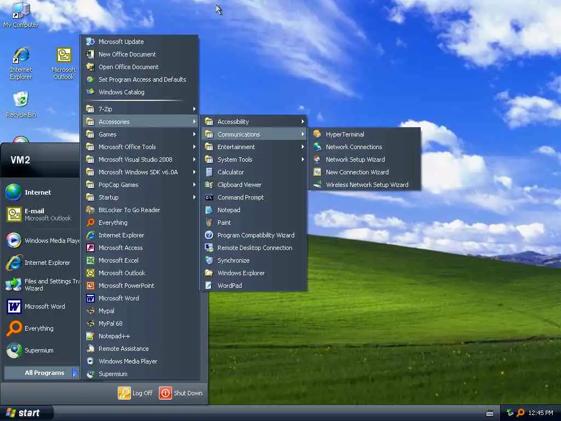
Task: Click the taskbar clock showing 12:45 PM
Action: [x=540, y=413]
